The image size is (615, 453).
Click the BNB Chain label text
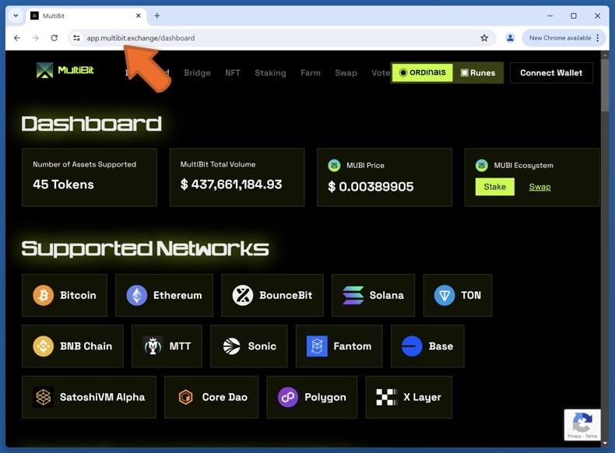[86, 346]
